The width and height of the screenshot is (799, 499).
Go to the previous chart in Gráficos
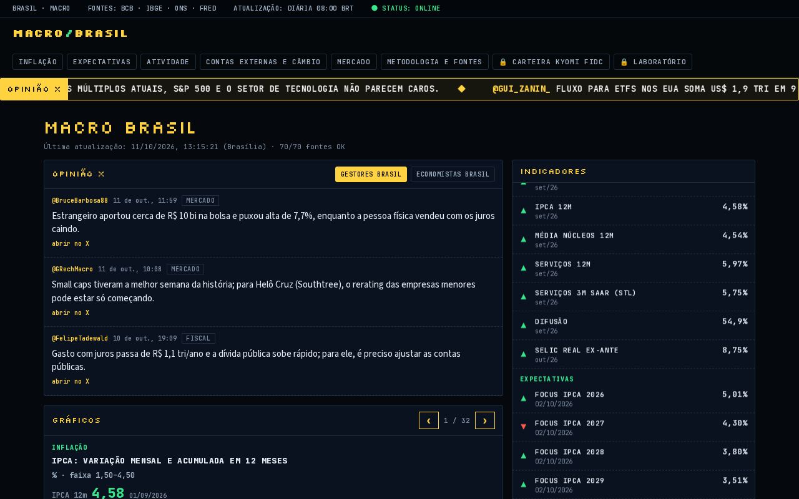[428, 420]
